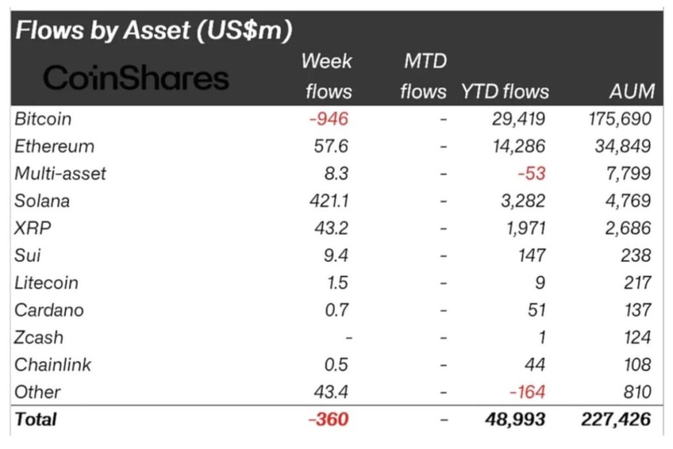Image resolution: width=673 pixels, height=449 pixels.
Task: Click the Total row label
Action: pos(35,419)
